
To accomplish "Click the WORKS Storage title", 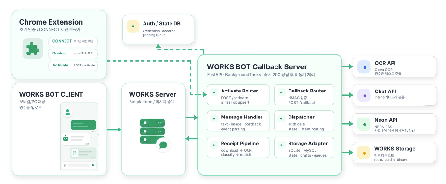I will 395,149.
